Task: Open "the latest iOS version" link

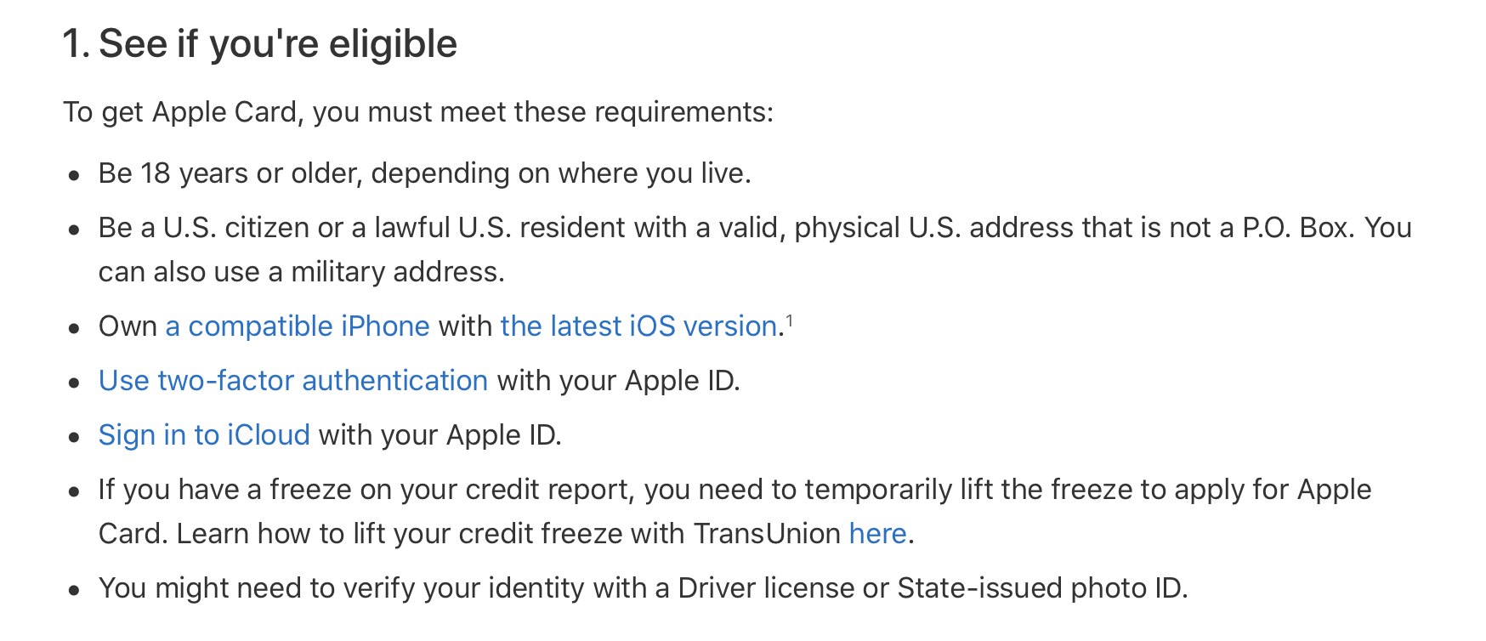Action: click(x=639, y=326)
